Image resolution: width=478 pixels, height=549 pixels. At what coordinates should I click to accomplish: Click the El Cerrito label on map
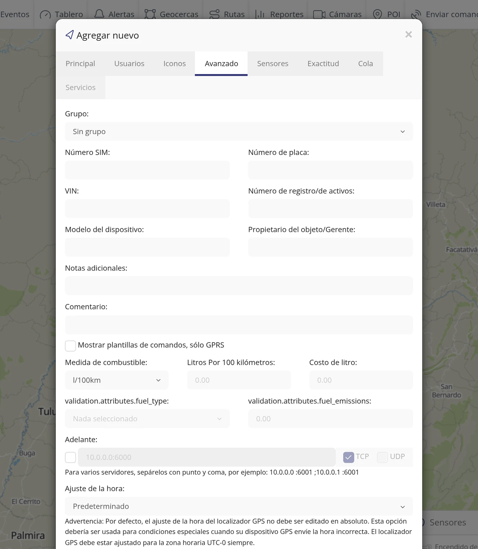[26, 502]
